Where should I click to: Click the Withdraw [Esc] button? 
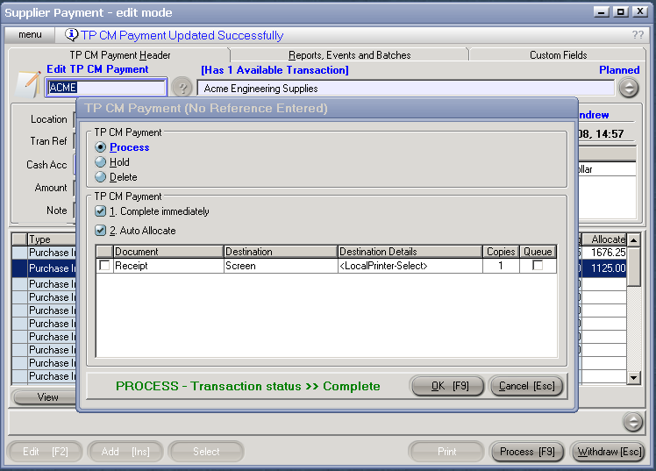coord(609,452)
